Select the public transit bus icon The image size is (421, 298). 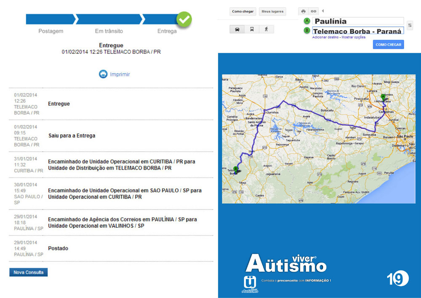tap(252, 29)
